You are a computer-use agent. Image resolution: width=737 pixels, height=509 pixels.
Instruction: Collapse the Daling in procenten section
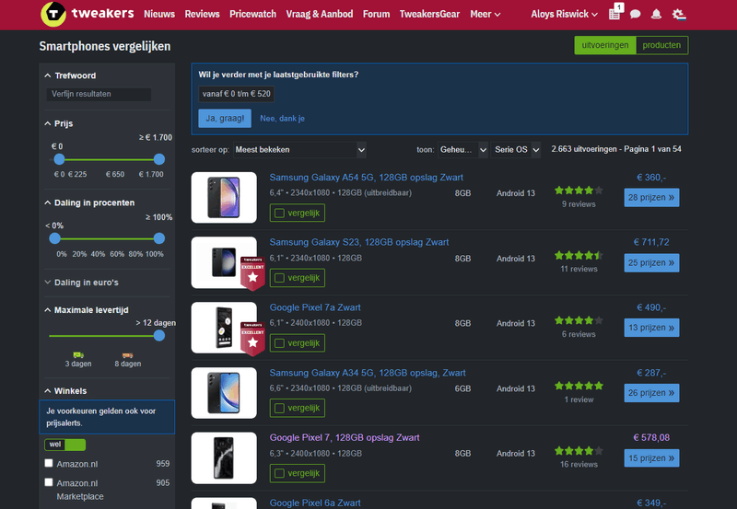click(x=89, y=202)
